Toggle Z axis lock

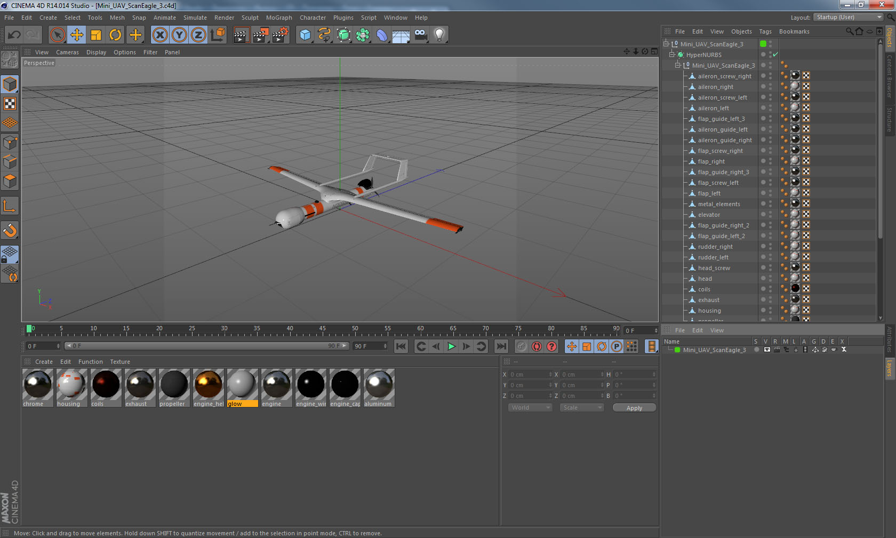[x=198, y=35]
